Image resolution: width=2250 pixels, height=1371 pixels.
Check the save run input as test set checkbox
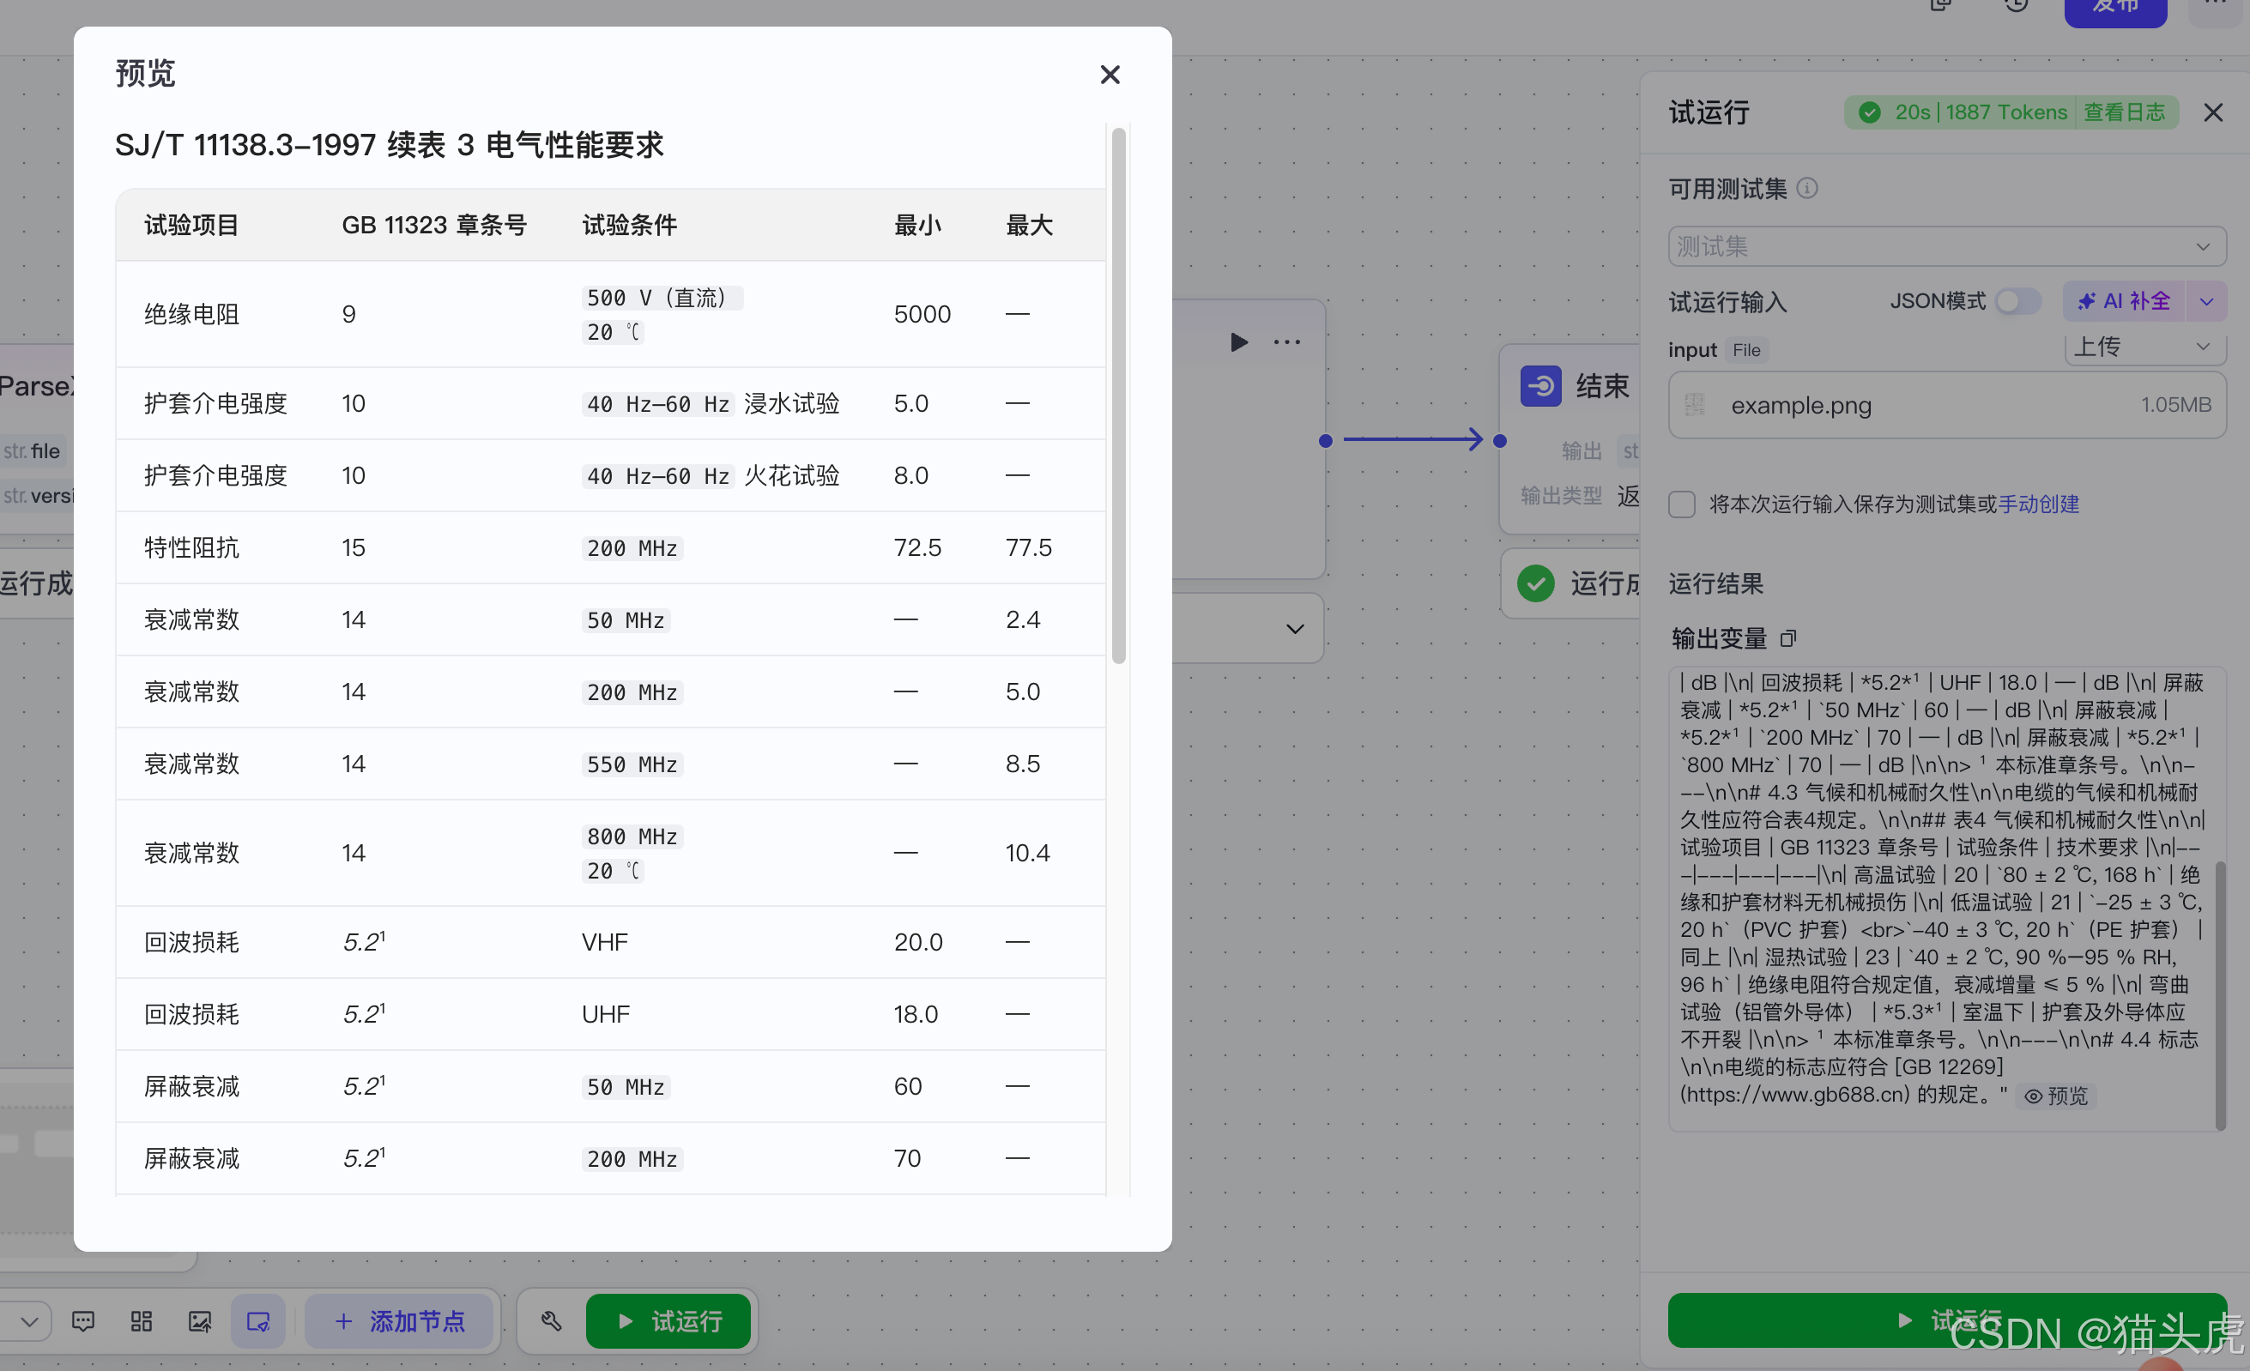[x=1681, y=504]
